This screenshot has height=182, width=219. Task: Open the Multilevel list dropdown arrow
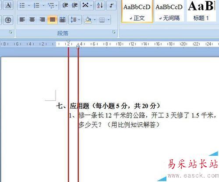pyautogui.click(x=57, y=6)
